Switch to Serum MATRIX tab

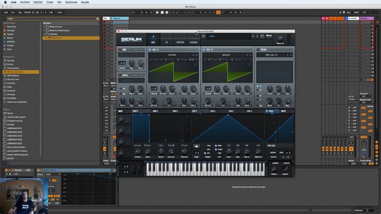[x=180, y=40]
